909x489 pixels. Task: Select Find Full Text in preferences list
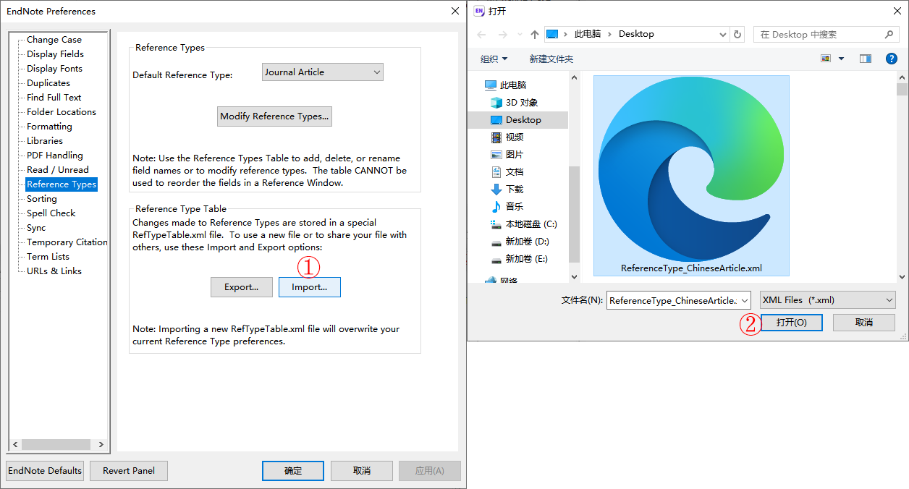(x=54, y=98)
